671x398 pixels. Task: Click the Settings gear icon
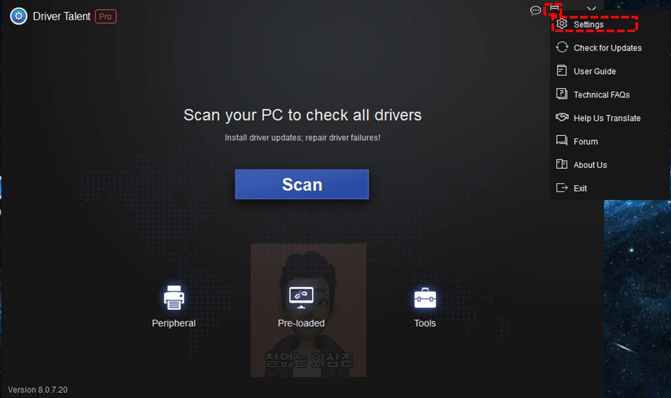pos(562,24)
